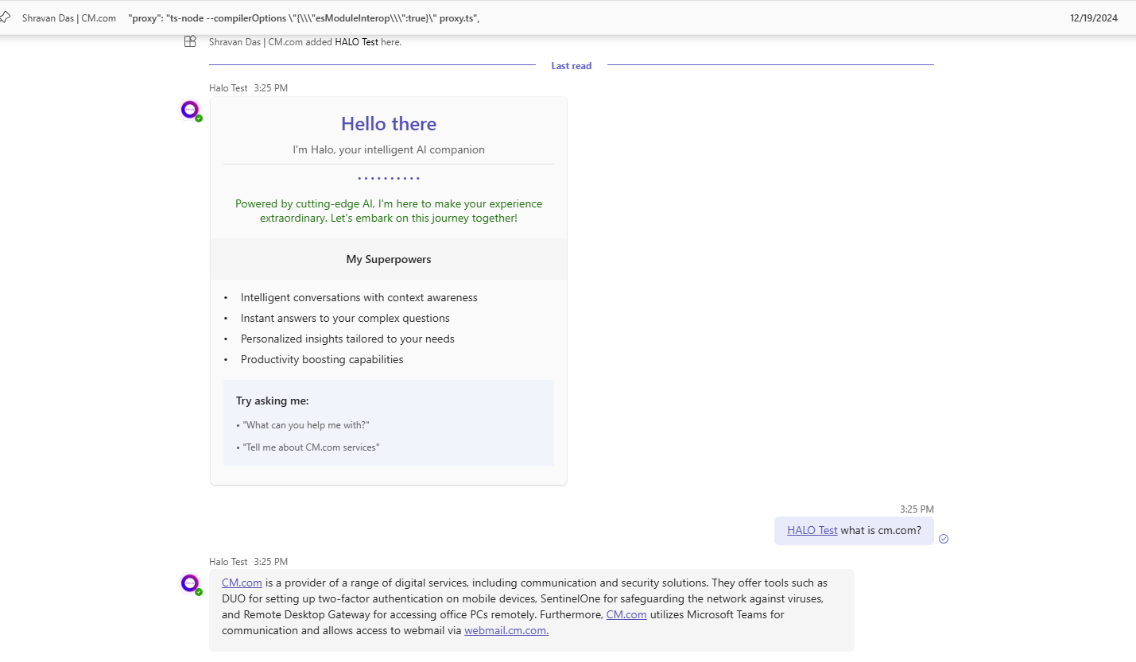Click "Halo Test" sender name above CM.com answer

tap(228, 562)
